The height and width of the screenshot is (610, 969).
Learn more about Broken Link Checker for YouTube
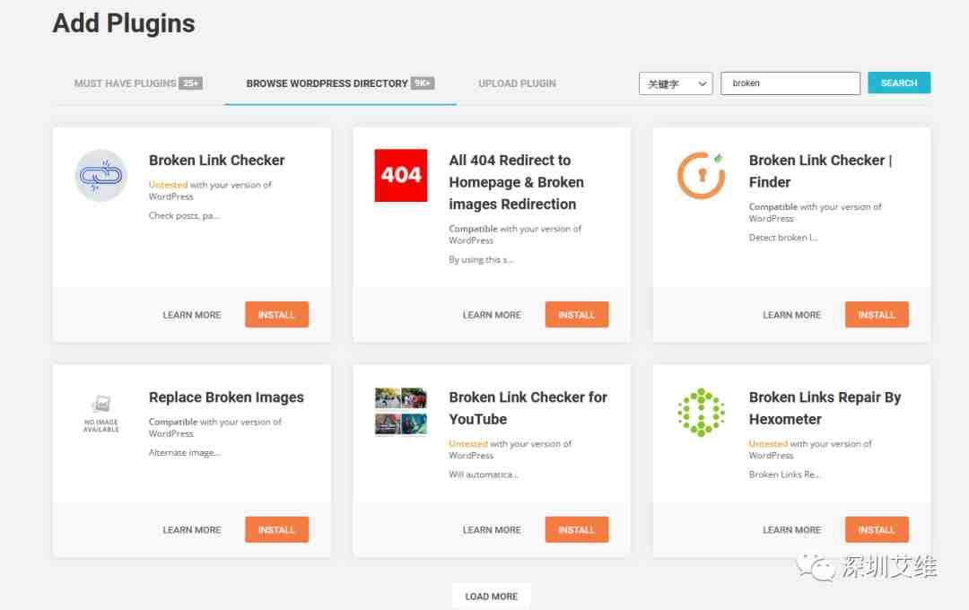(492, 530)
